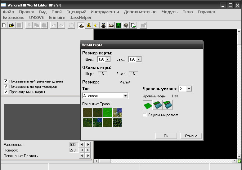Open the Сценарий menu

click(76, 12)
